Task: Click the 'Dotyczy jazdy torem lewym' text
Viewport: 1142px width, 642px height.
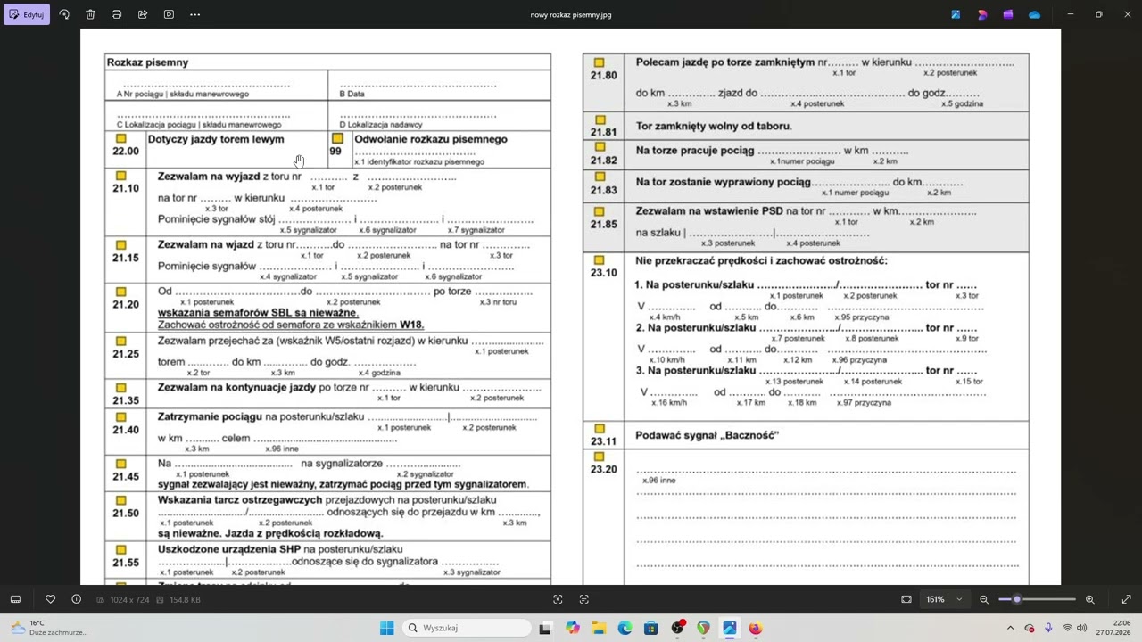Action: 216,139
